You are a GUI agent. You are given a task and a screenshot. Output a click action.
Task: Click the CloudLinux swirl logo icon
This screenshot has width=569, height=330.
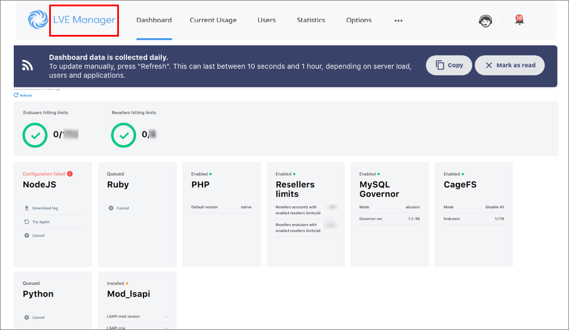38,19
